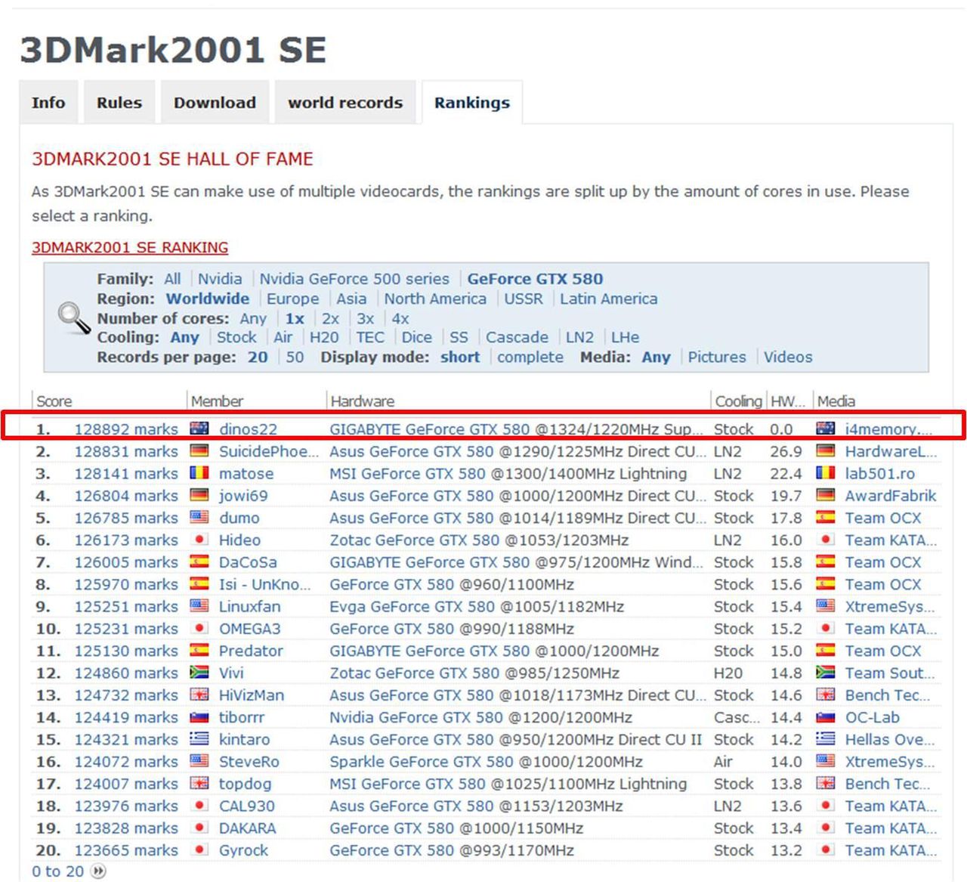The height and width of the screenshot is (882, 967).
Task: Filter cooling by LN2
Action: click(579, 337)
